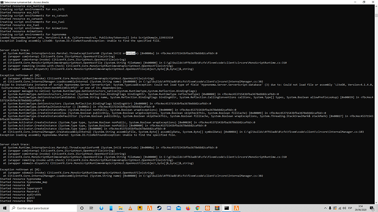Open the orange app icon right of Command Prompt
Viewport: 378px width, 212px height.
(x=236, y=208)
